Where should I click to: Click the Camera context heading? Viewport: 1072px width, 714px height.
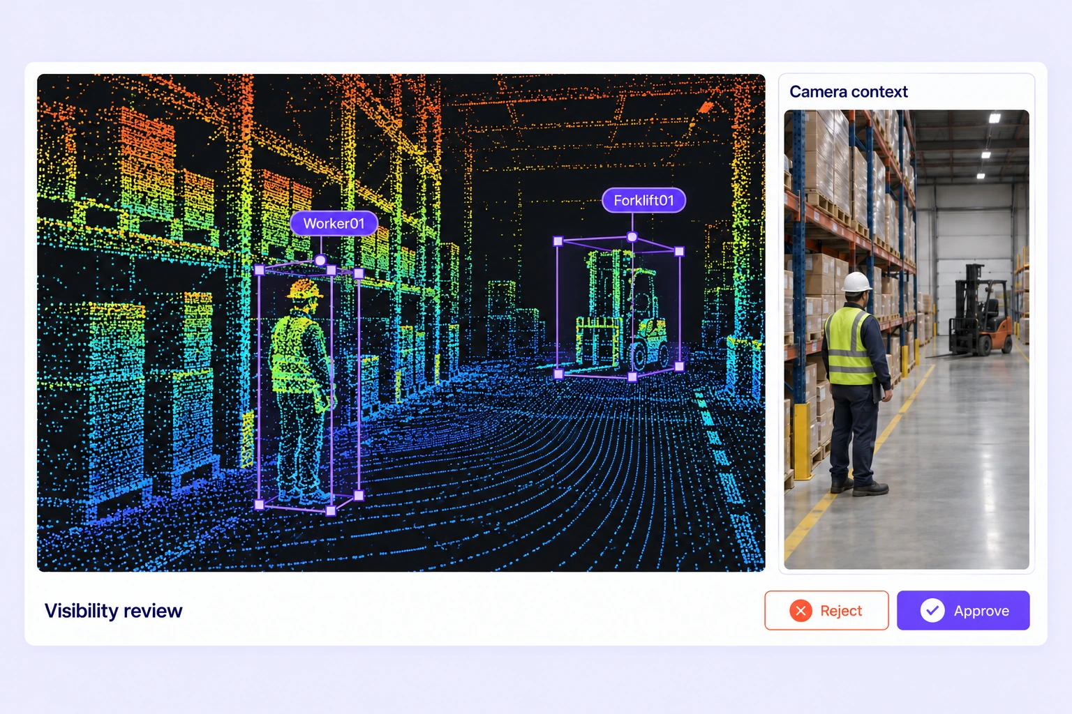click(849, 91)
